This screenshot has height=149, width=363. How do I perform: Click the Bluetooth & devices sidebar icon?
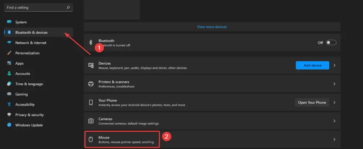coord(9,32)
